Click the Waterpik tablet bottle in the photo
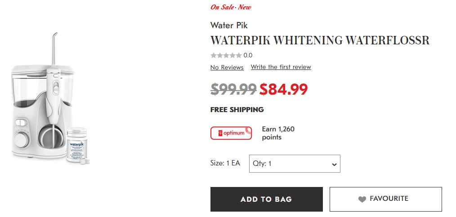 (x=76, y=145)
